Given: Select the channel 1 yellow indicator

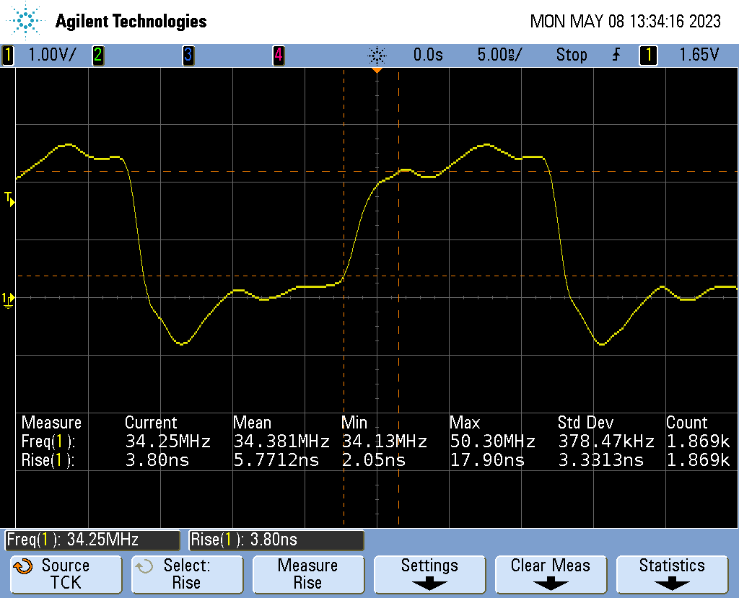Looking at the screenshot, I should (x=8, y=55).
